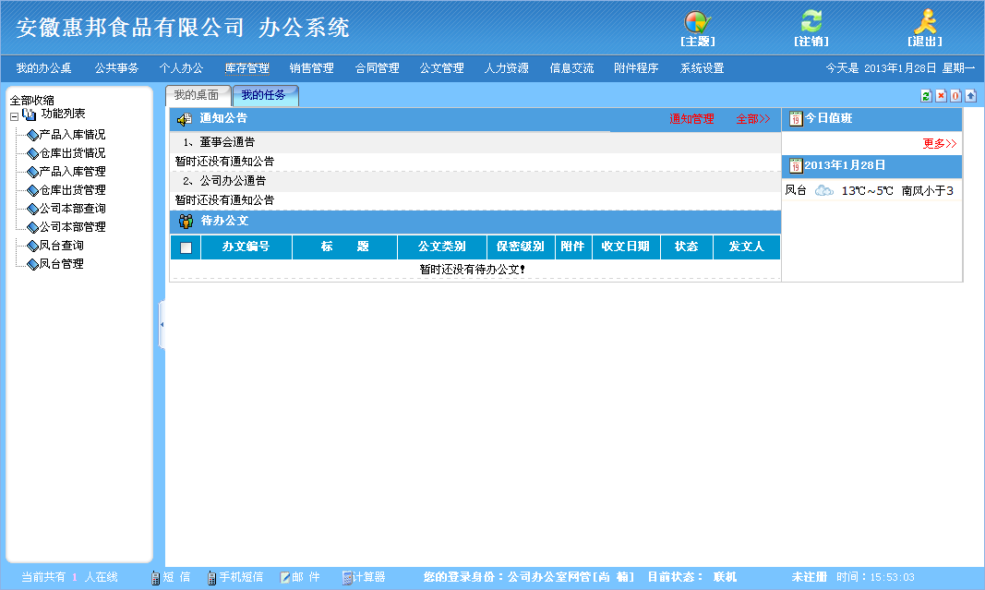Open the 系统设置 menu
The width and height of the screenshot is (985, 590).
point(701,66)
